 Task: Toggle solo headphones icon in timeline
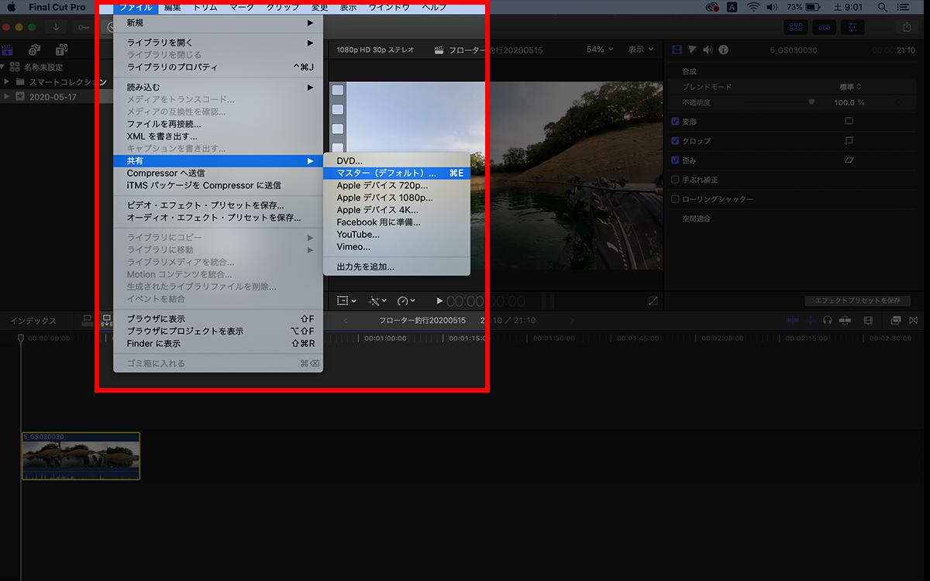[x=828, y=320]
